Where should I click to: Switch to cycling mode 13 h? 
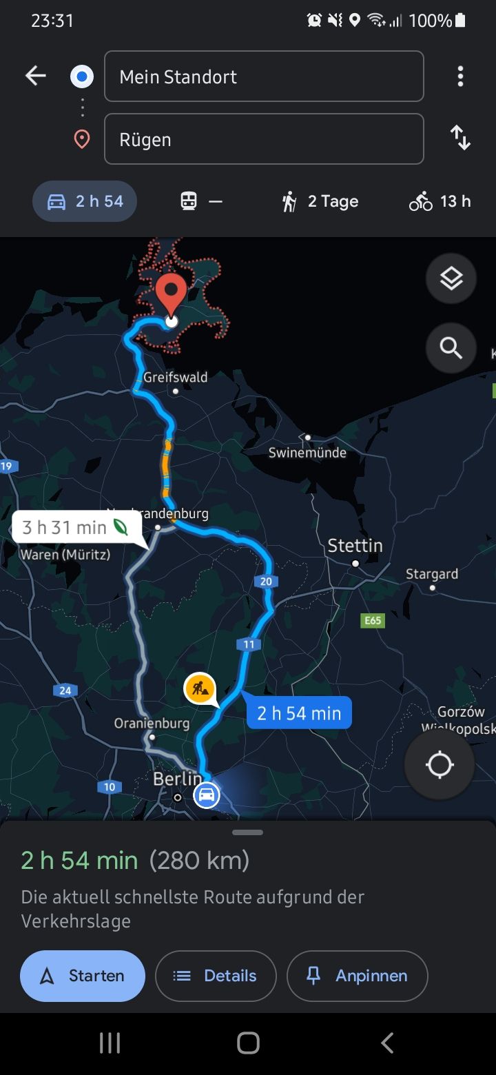(440, 201)
